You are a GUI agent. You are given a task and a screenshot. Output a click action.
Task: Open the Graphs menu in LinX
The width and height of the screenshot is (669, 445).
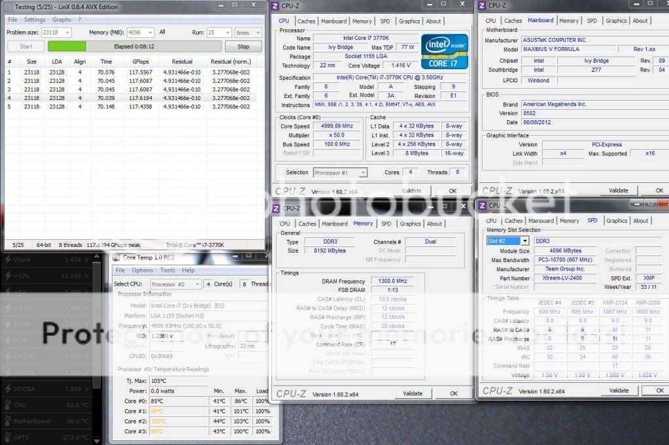pyautogui.click(x=61, y=20)
